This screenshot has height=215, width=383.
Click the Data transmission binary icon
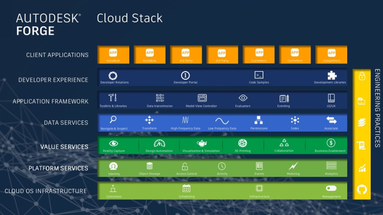tap(160, 98)
